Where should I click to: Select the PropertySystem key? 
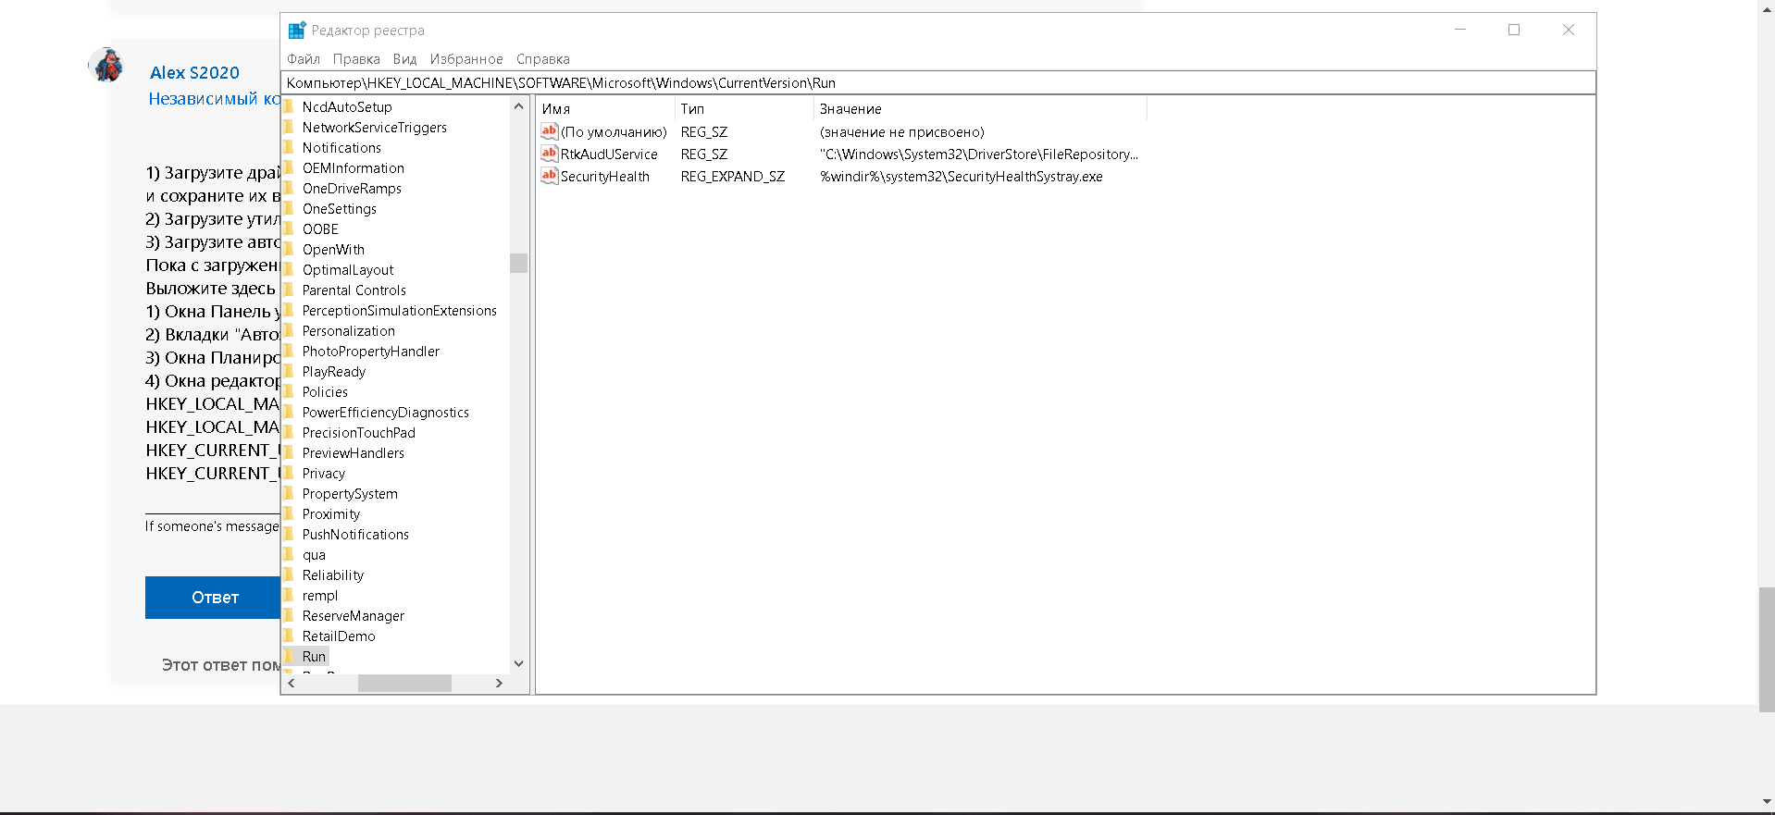click(350, 494)
